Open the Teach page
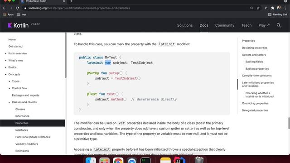The height and width of the screenshot is (163, 290). (246, 25)
